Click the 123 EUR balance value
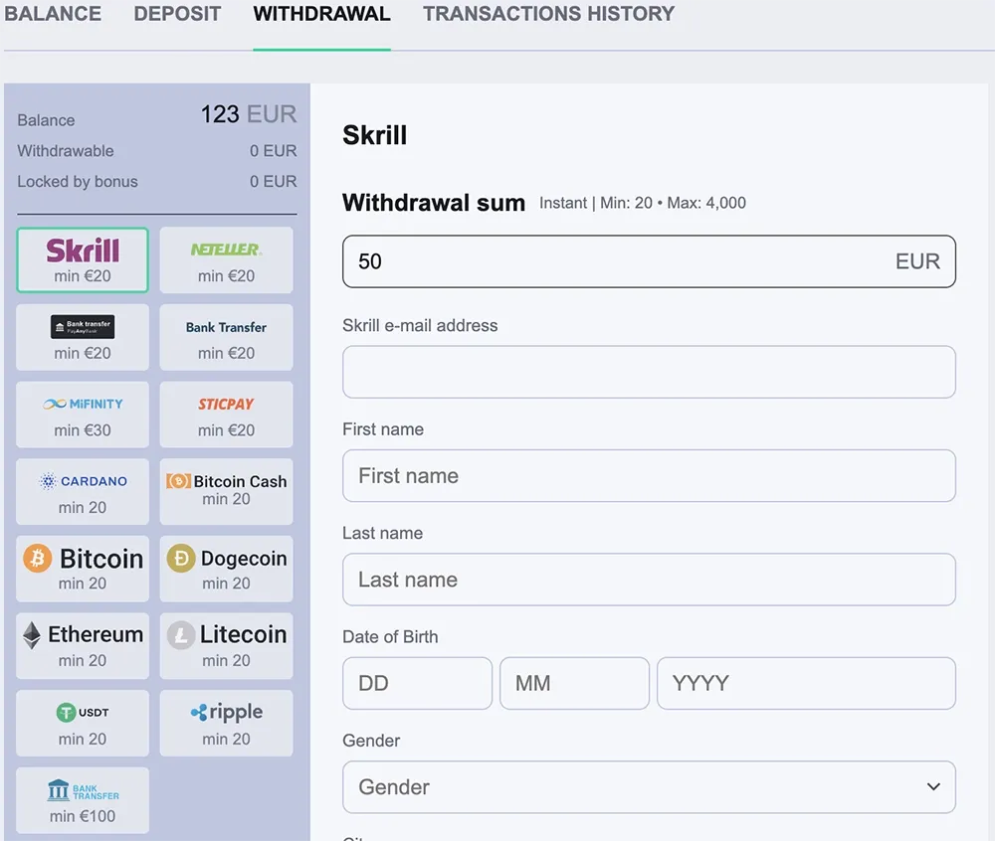The width and height of the screenshot is (995, 841). tap(249, 114)
